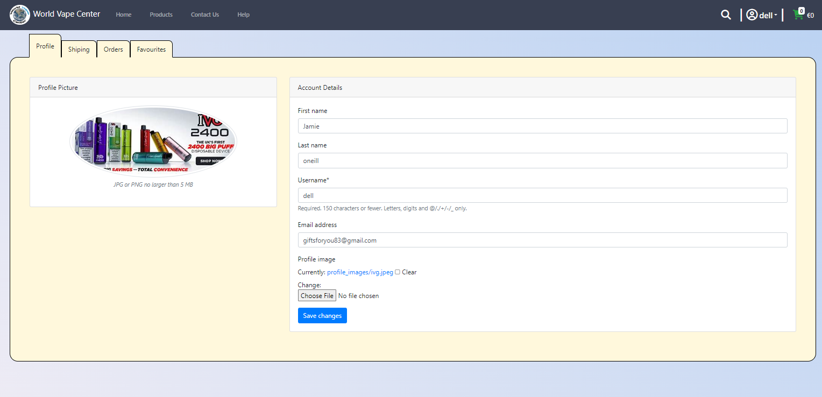Switch to the Shiping tab
This screenshot has width=822, height=397.
[79, 49]
